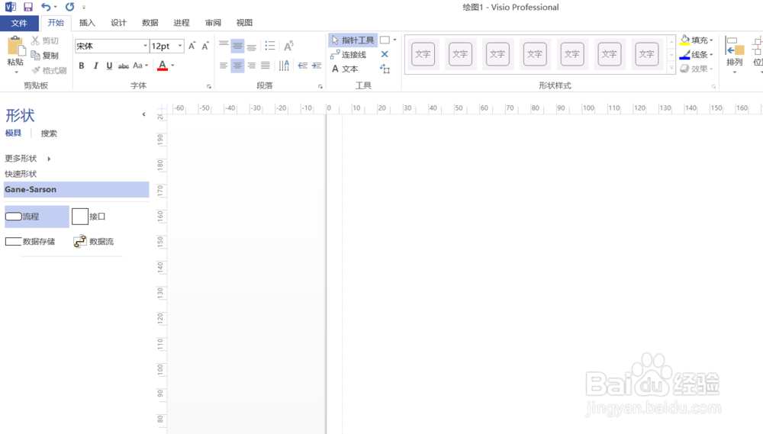Decrease paragraph indent
This screenshot has width=763, height=434.
303,65
